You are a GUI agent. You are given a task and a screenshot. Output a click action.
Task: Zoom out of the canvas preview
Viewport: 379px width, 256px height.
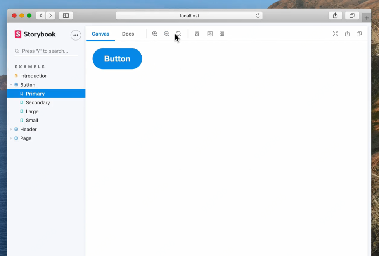[x=167, y=34]
